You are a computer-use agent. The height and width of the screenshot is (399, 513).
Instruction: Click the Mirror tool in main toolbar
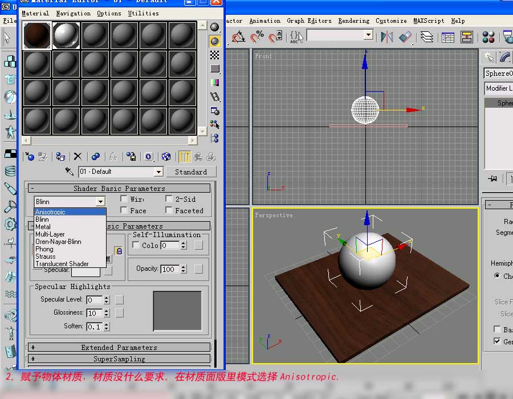pos(387,37)
